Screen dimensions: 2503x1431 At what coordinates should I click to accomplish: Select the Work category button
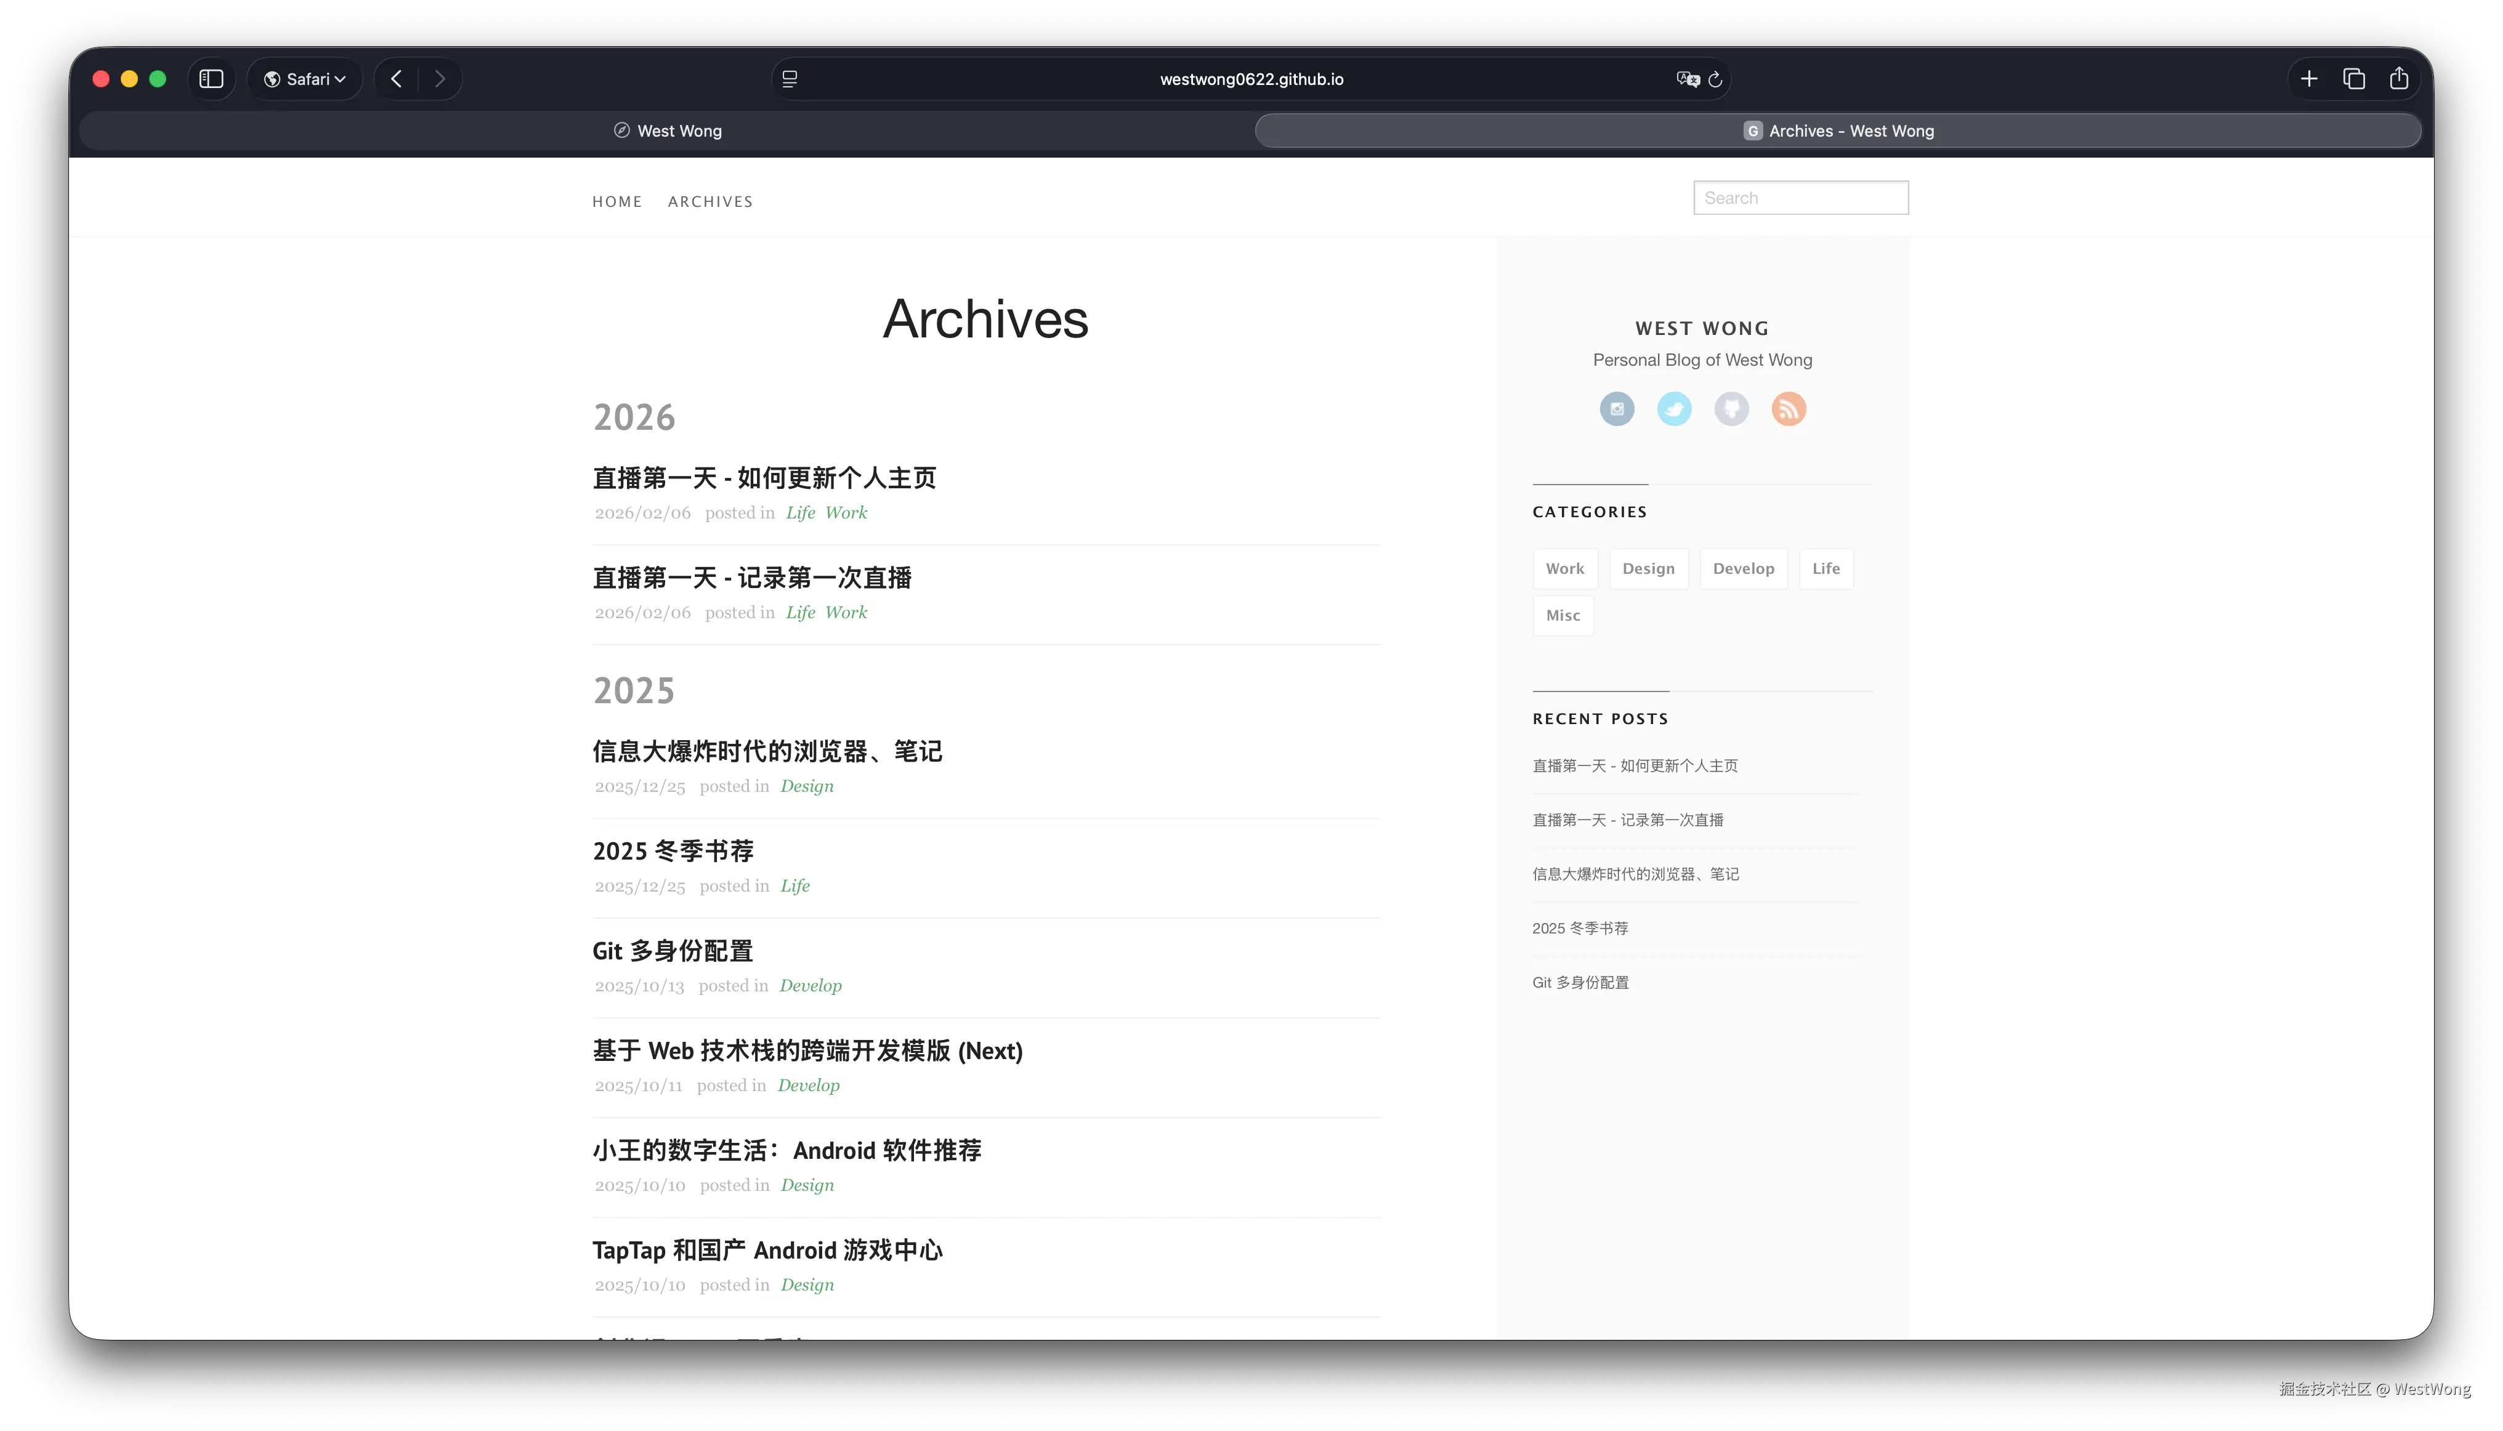(x=1564, y=568)
